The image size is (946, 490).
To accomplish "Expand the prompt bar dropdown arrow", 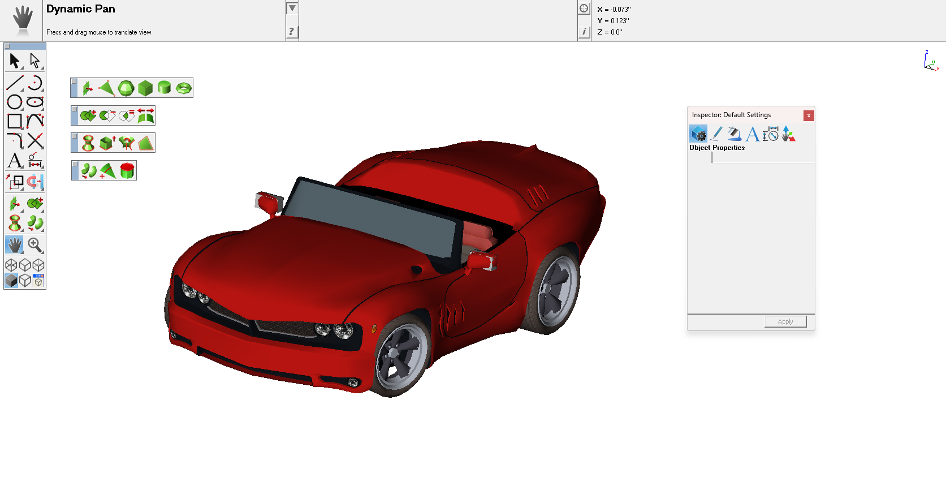I will tap(292, 8).
